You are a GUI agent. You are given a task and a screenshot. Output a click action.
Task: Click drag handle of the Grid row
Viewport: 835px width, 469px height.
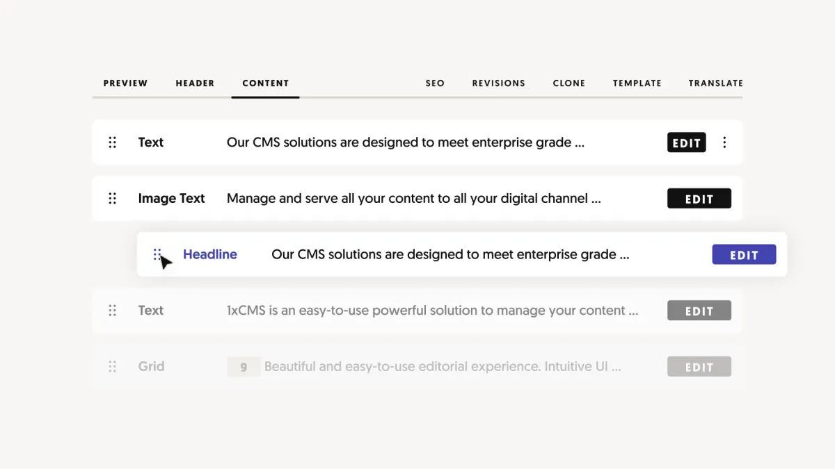pyautogui.click(x=113, y=367)
